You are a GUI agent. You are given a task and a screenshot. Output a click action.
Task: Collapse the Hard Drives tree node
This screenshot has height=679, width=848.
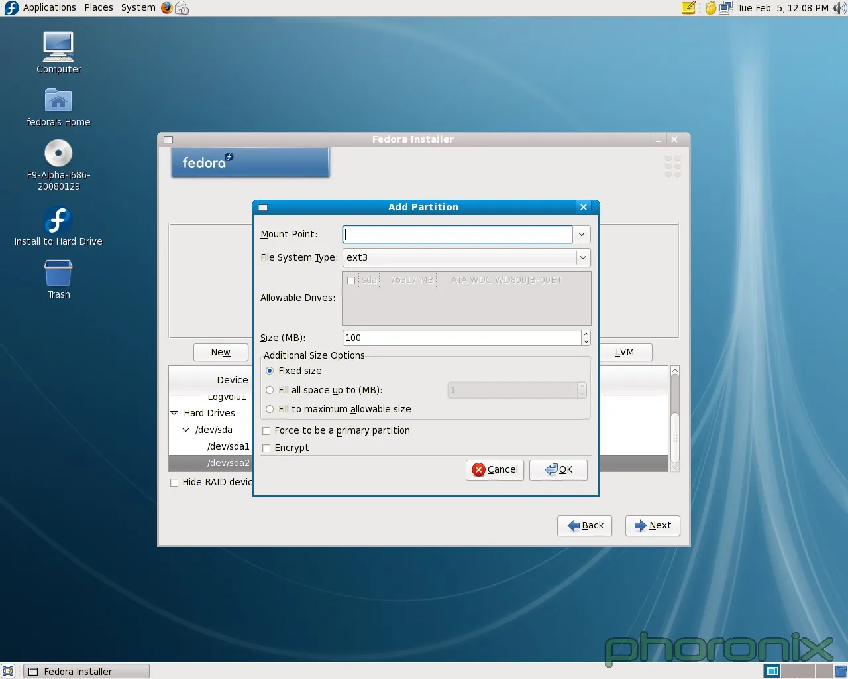point(174,413)
